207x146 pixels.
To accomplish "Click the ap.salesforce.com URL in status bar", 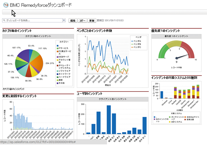I will (38, 142).
